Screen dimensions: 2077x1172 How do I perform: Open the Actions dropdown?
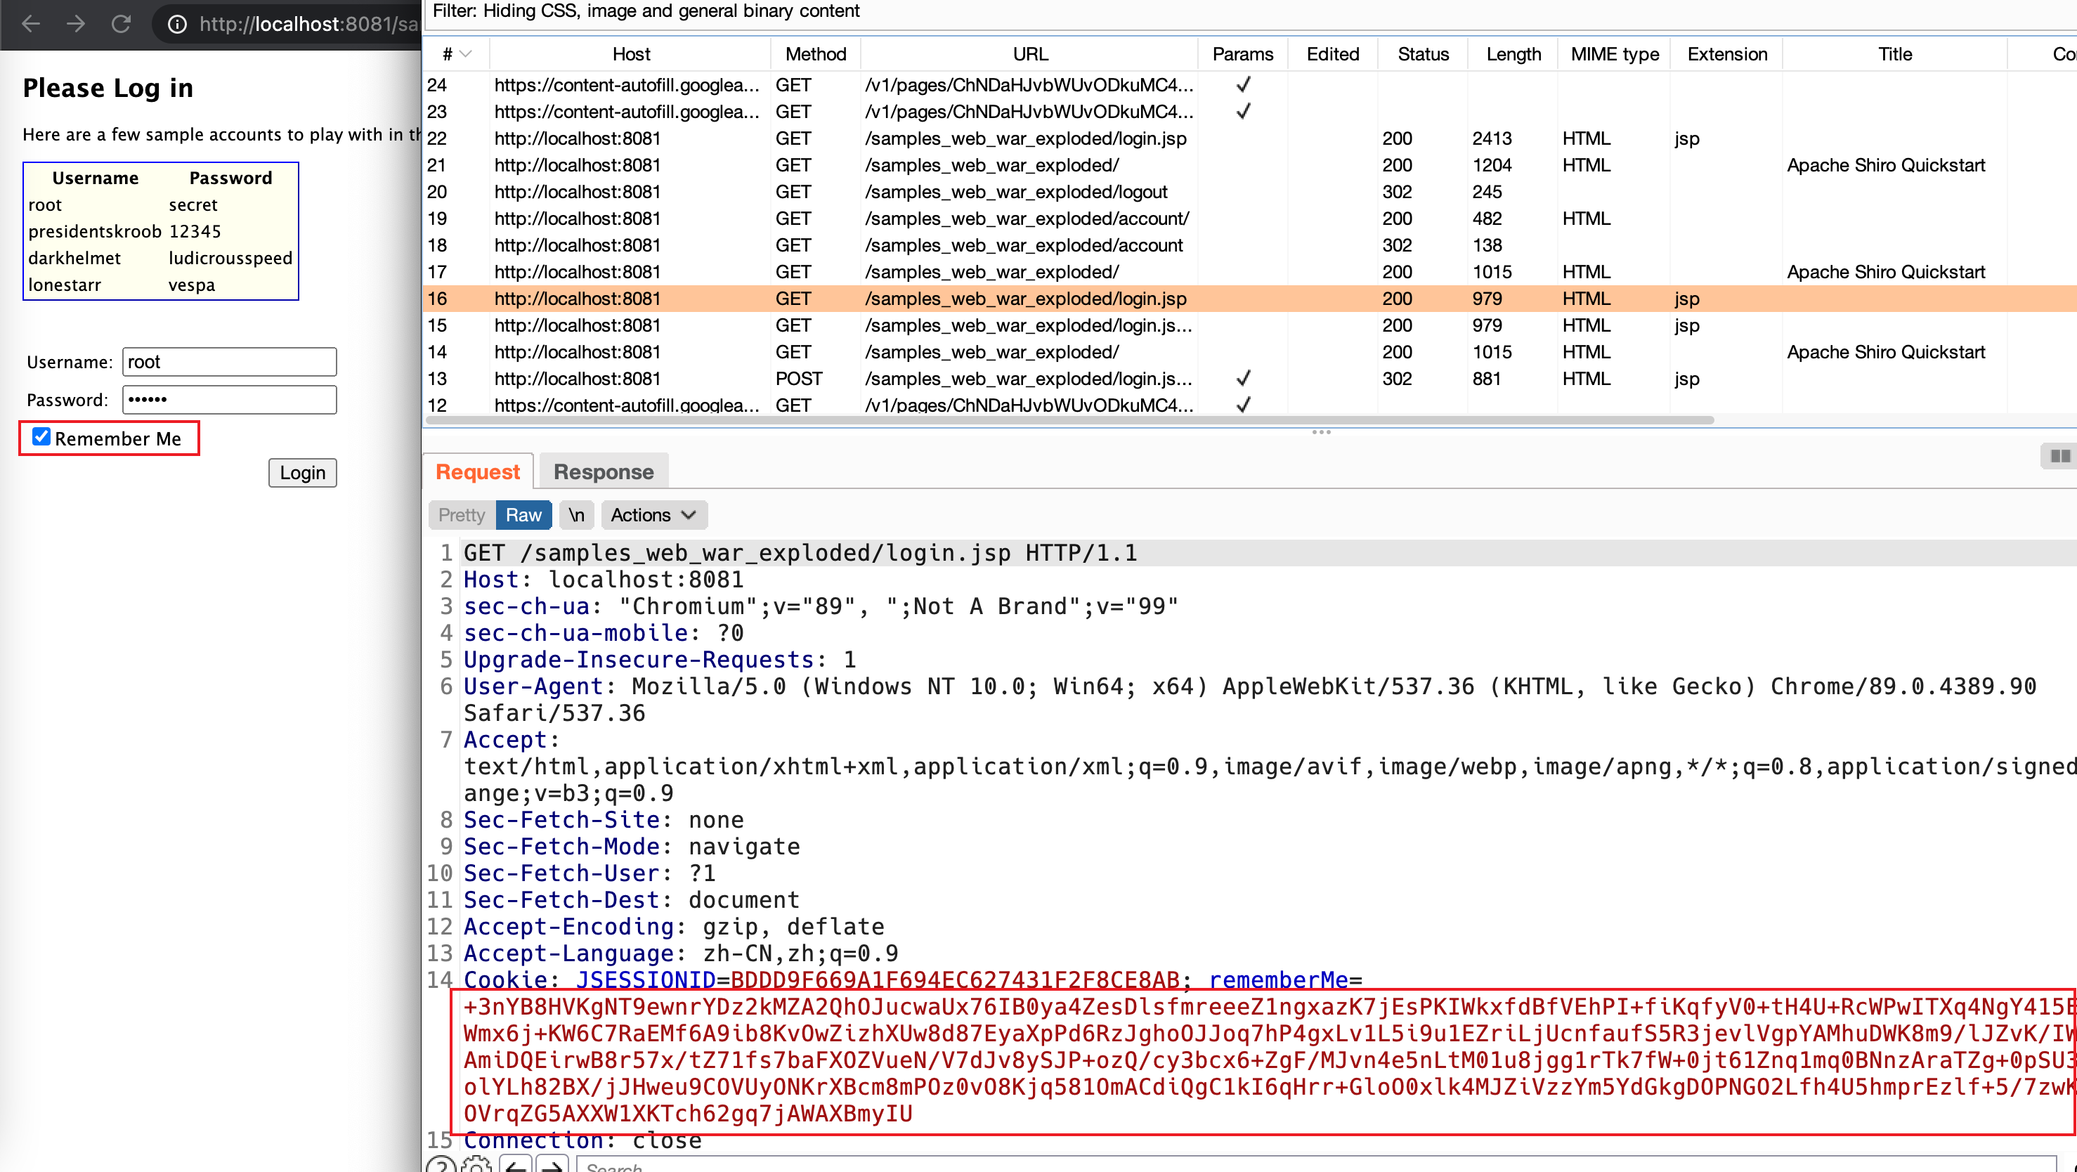pos(653,515)
